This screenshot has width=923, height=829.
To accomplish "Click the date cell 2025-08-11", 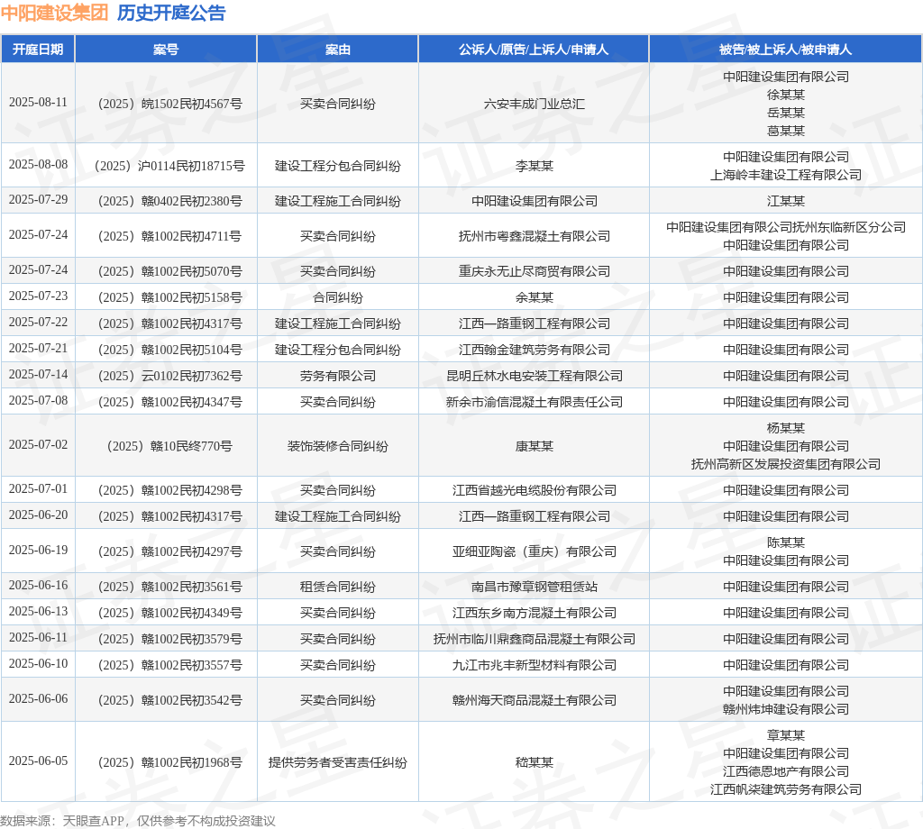I will coord(38,103).
